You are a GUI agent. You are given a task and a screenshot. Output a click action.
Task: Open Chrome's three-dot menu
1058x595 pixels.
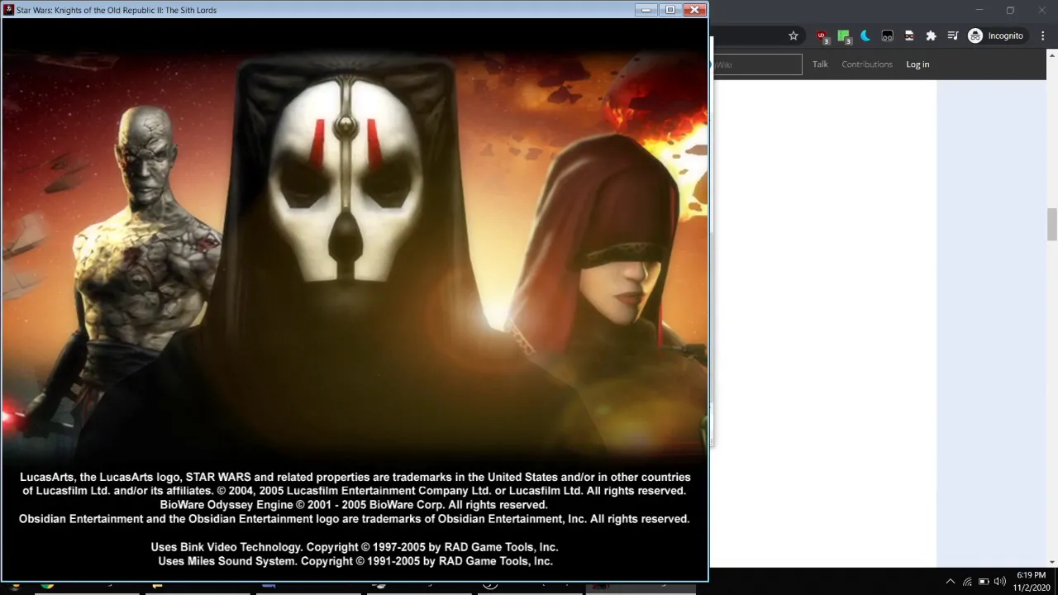point(1043,36)
